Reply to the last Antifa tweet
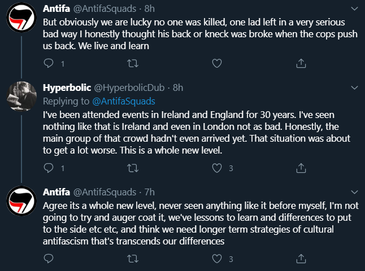 49,259
